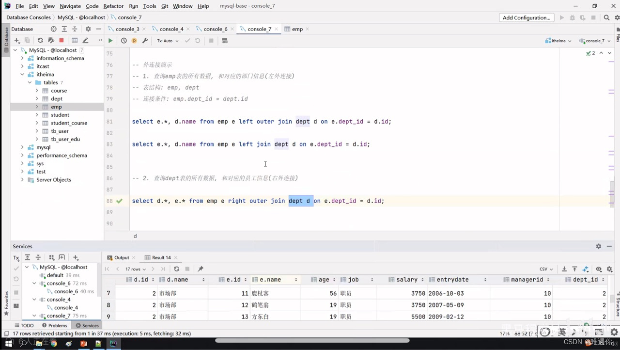The width and height of the screenshot is (620, 350).
Task: Open Chrome from the Windows taskbar
Action: pos(54,343)
